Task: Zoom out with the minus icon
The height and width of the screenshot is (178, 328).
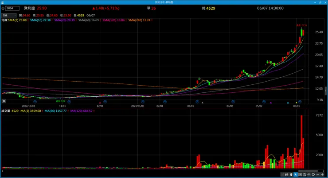Action: (x=318, y=174)
